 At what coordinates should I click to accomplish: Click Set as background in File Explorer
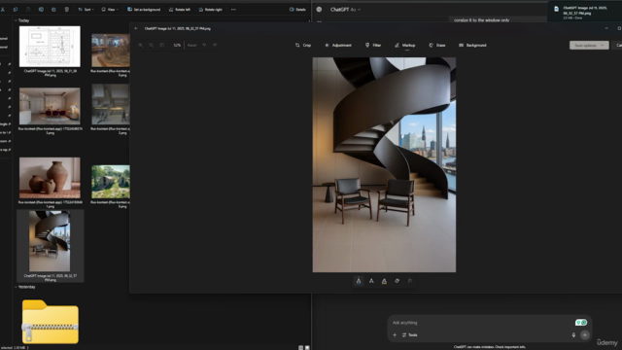144,9
